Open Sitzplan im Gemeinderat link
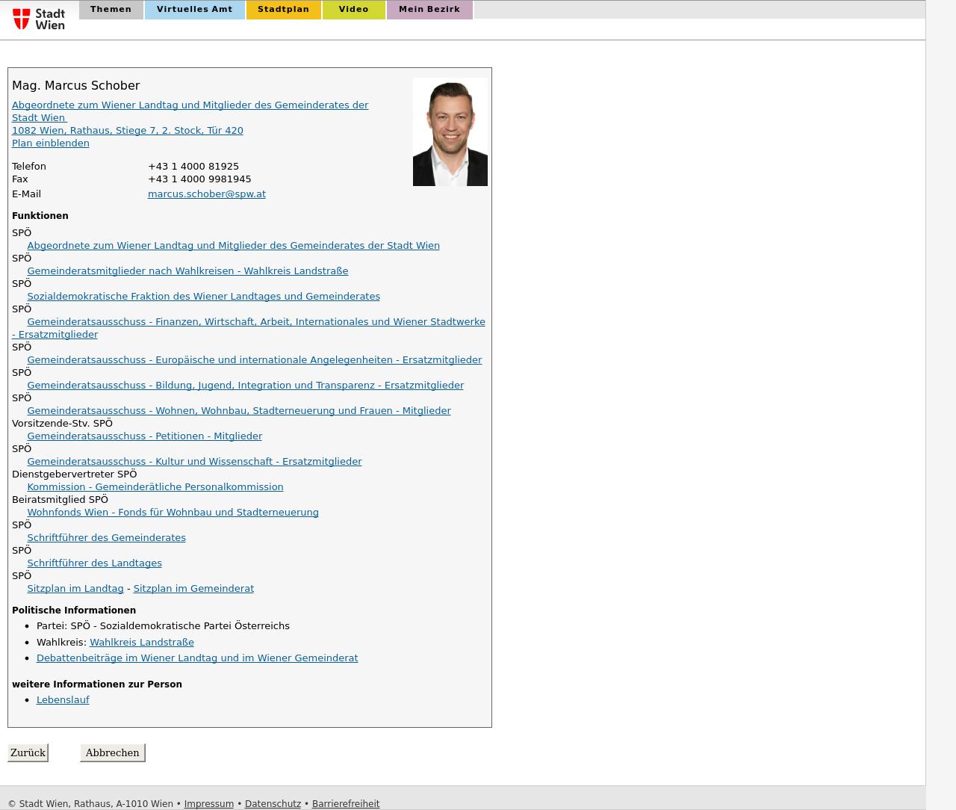The height and width of the screenshot is (810, 956). pyautogui.click(x=193, y=588)
